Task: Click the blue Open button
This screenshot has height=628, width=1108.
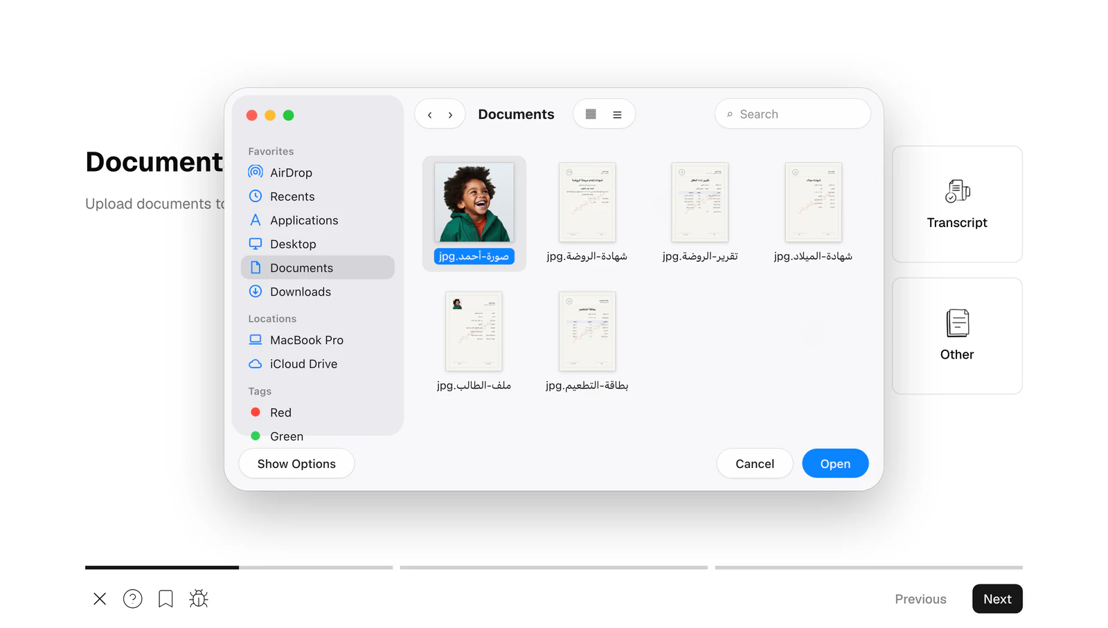Action: pyautogui.click(x=835, y=464)
